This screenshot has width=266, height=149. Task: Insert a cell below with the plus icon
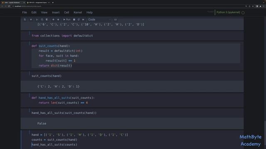point(31,19)
